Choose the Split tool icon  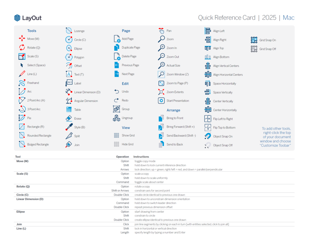(x=69, y=136)
